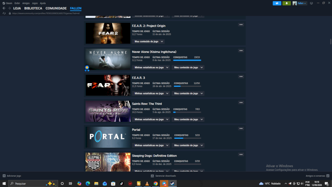This screenshot has height=187, width=332.
Task: Open the announcements megaphone button
Action: [x=277, y=3]
